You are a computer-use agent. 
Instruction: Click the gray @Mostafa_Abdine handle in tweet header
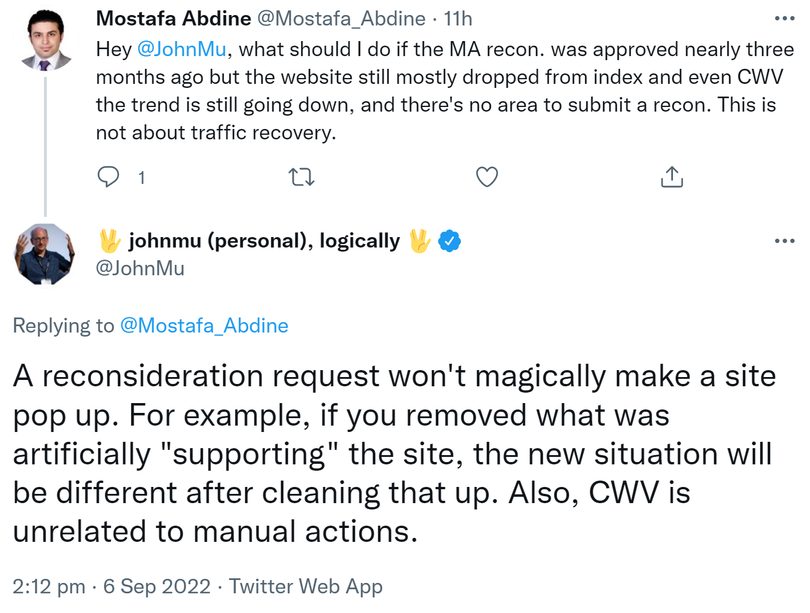tap(341, 19)
